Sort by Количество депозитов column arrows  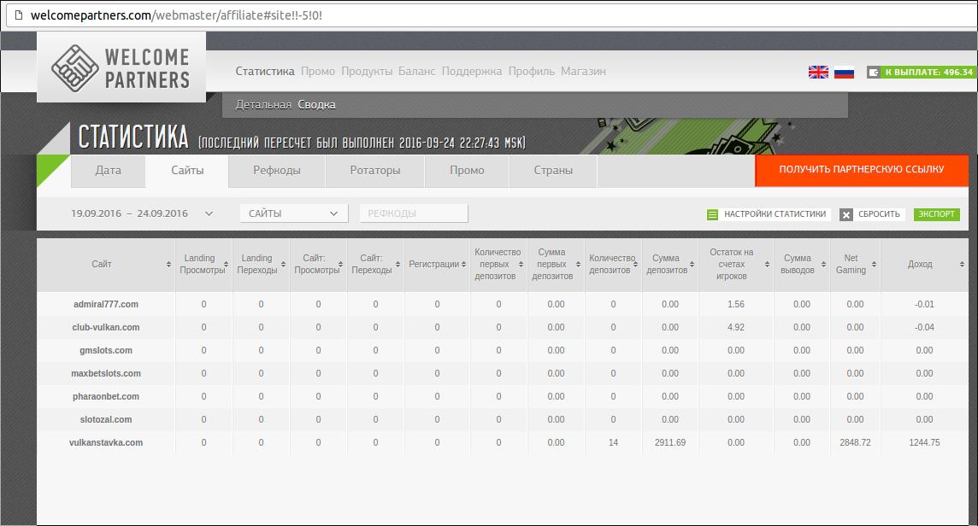635,264
